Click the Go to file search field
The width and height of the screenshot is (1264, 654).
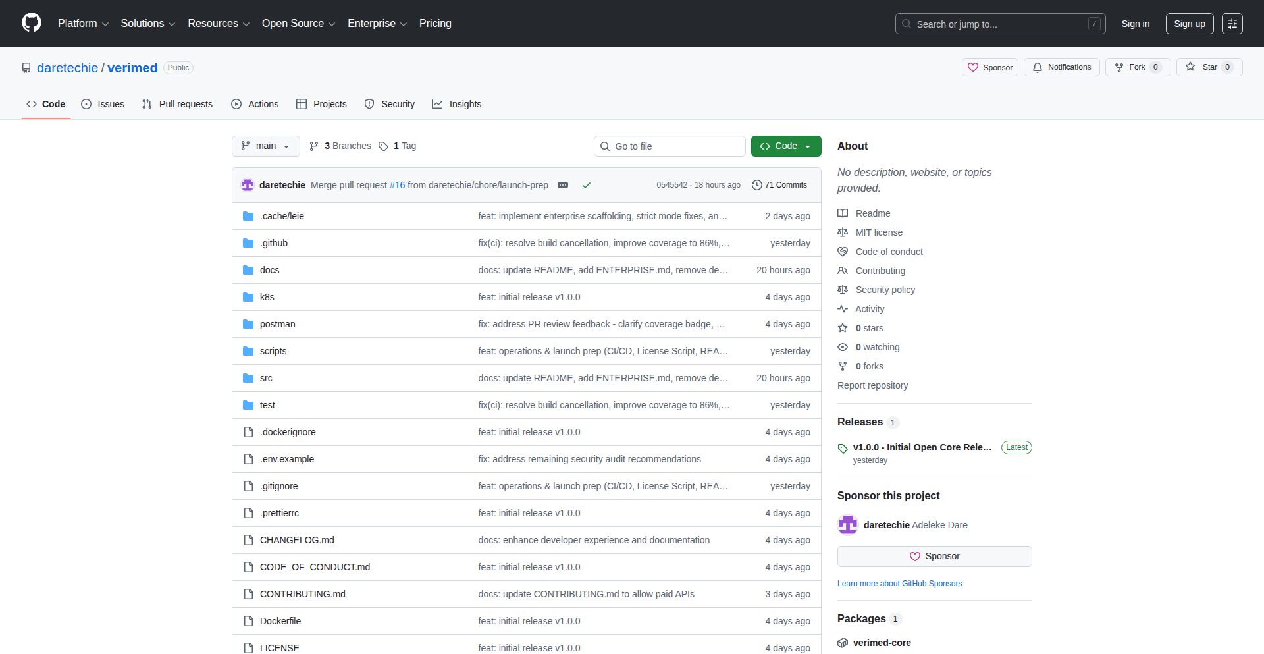pyautogui.click(x=670, y=146)
